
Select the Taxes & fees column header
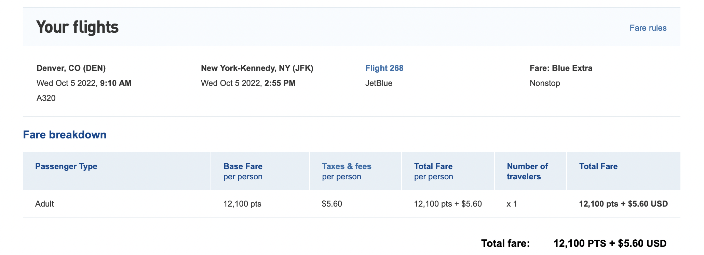coord(347,171)
